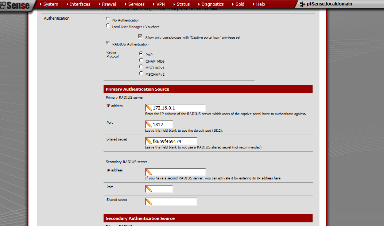384x226 pixels.
Task: Click pencil icon in secondary Port field
Action: 149,189
